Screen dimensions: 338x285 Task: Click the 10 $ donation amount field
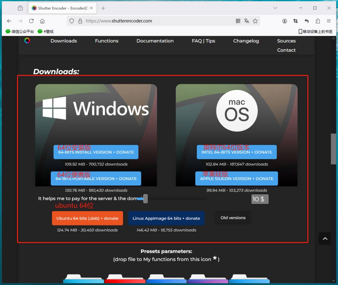click(x=260, y=199)
